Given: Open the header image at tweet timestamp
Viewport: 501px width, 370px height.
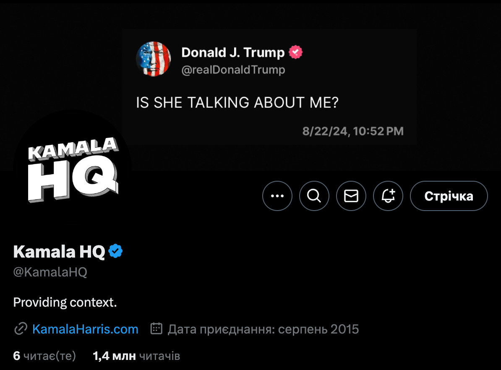Looking at the screenshot, I should pyautogui.click(x=353, y=131).
